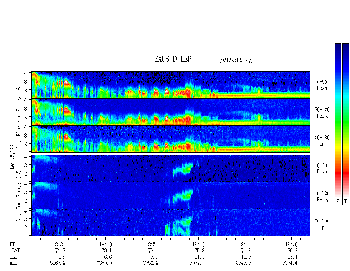Screen dimensions: 350x271
Task: Click the ion color bar labeled I
Action: pyautogui.click(x=346, y=121)
